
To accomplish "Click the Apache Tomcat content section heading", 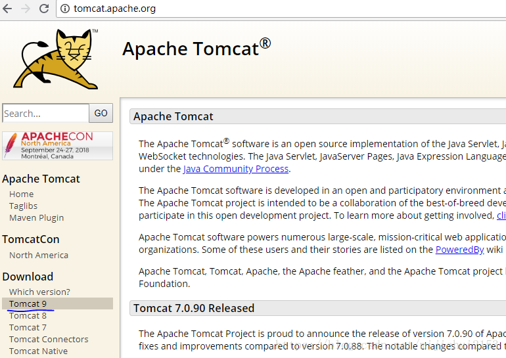I will coord(173,116).
